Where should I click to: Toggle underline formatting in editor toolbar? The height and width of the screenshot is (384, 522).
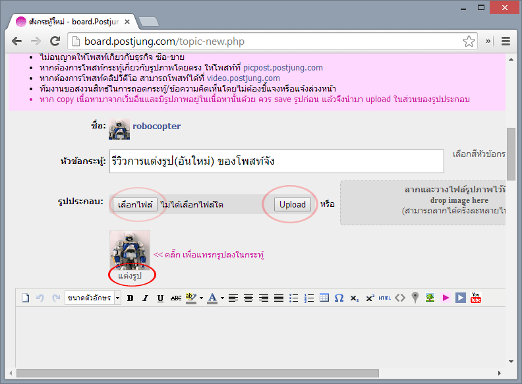[x=160, y=298]
